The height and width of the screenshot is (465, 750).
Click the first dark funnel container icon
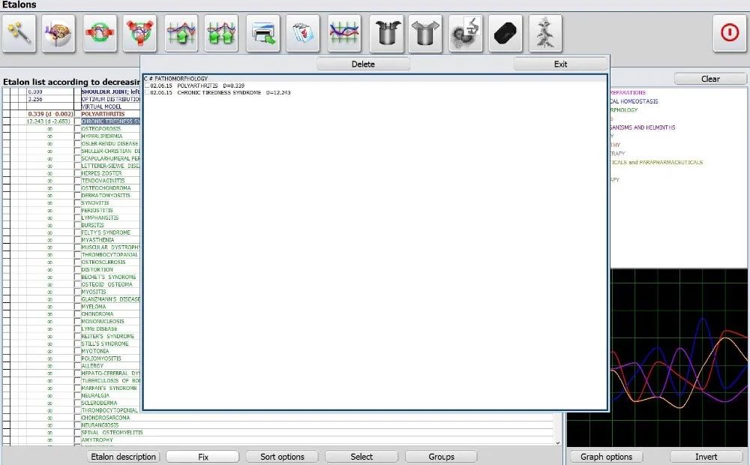386,33
